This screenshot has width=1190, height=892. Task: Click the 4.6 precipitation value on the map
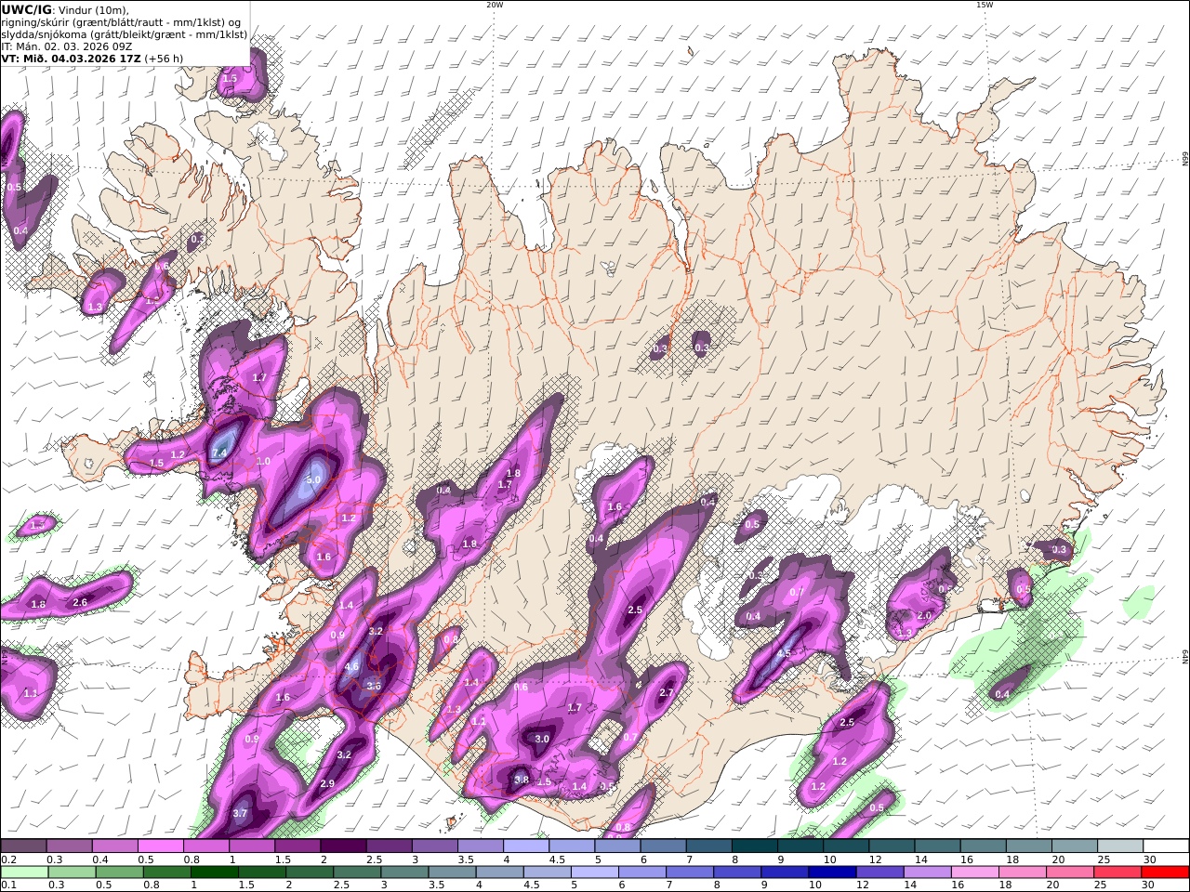point(351,666)
